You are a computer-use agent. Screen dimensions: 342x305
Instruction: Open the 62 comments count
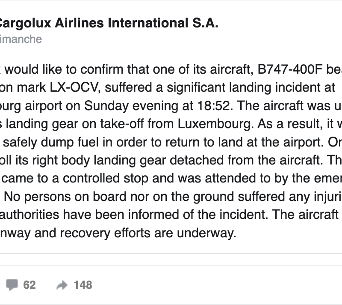point(29,285)
